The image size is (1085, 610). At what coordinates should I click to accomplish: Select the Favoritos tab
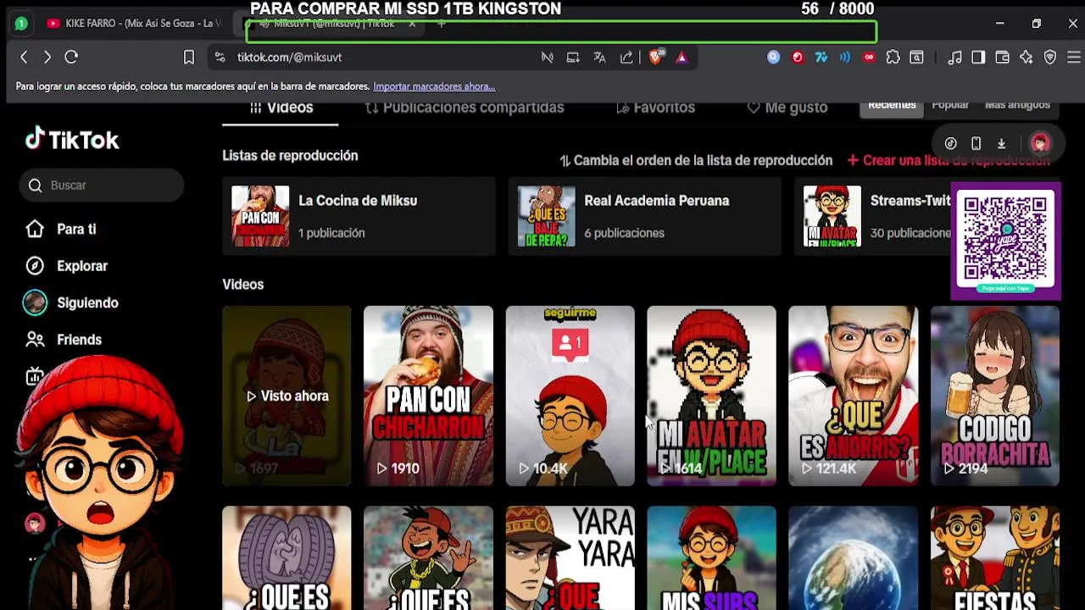pos(655,108)
